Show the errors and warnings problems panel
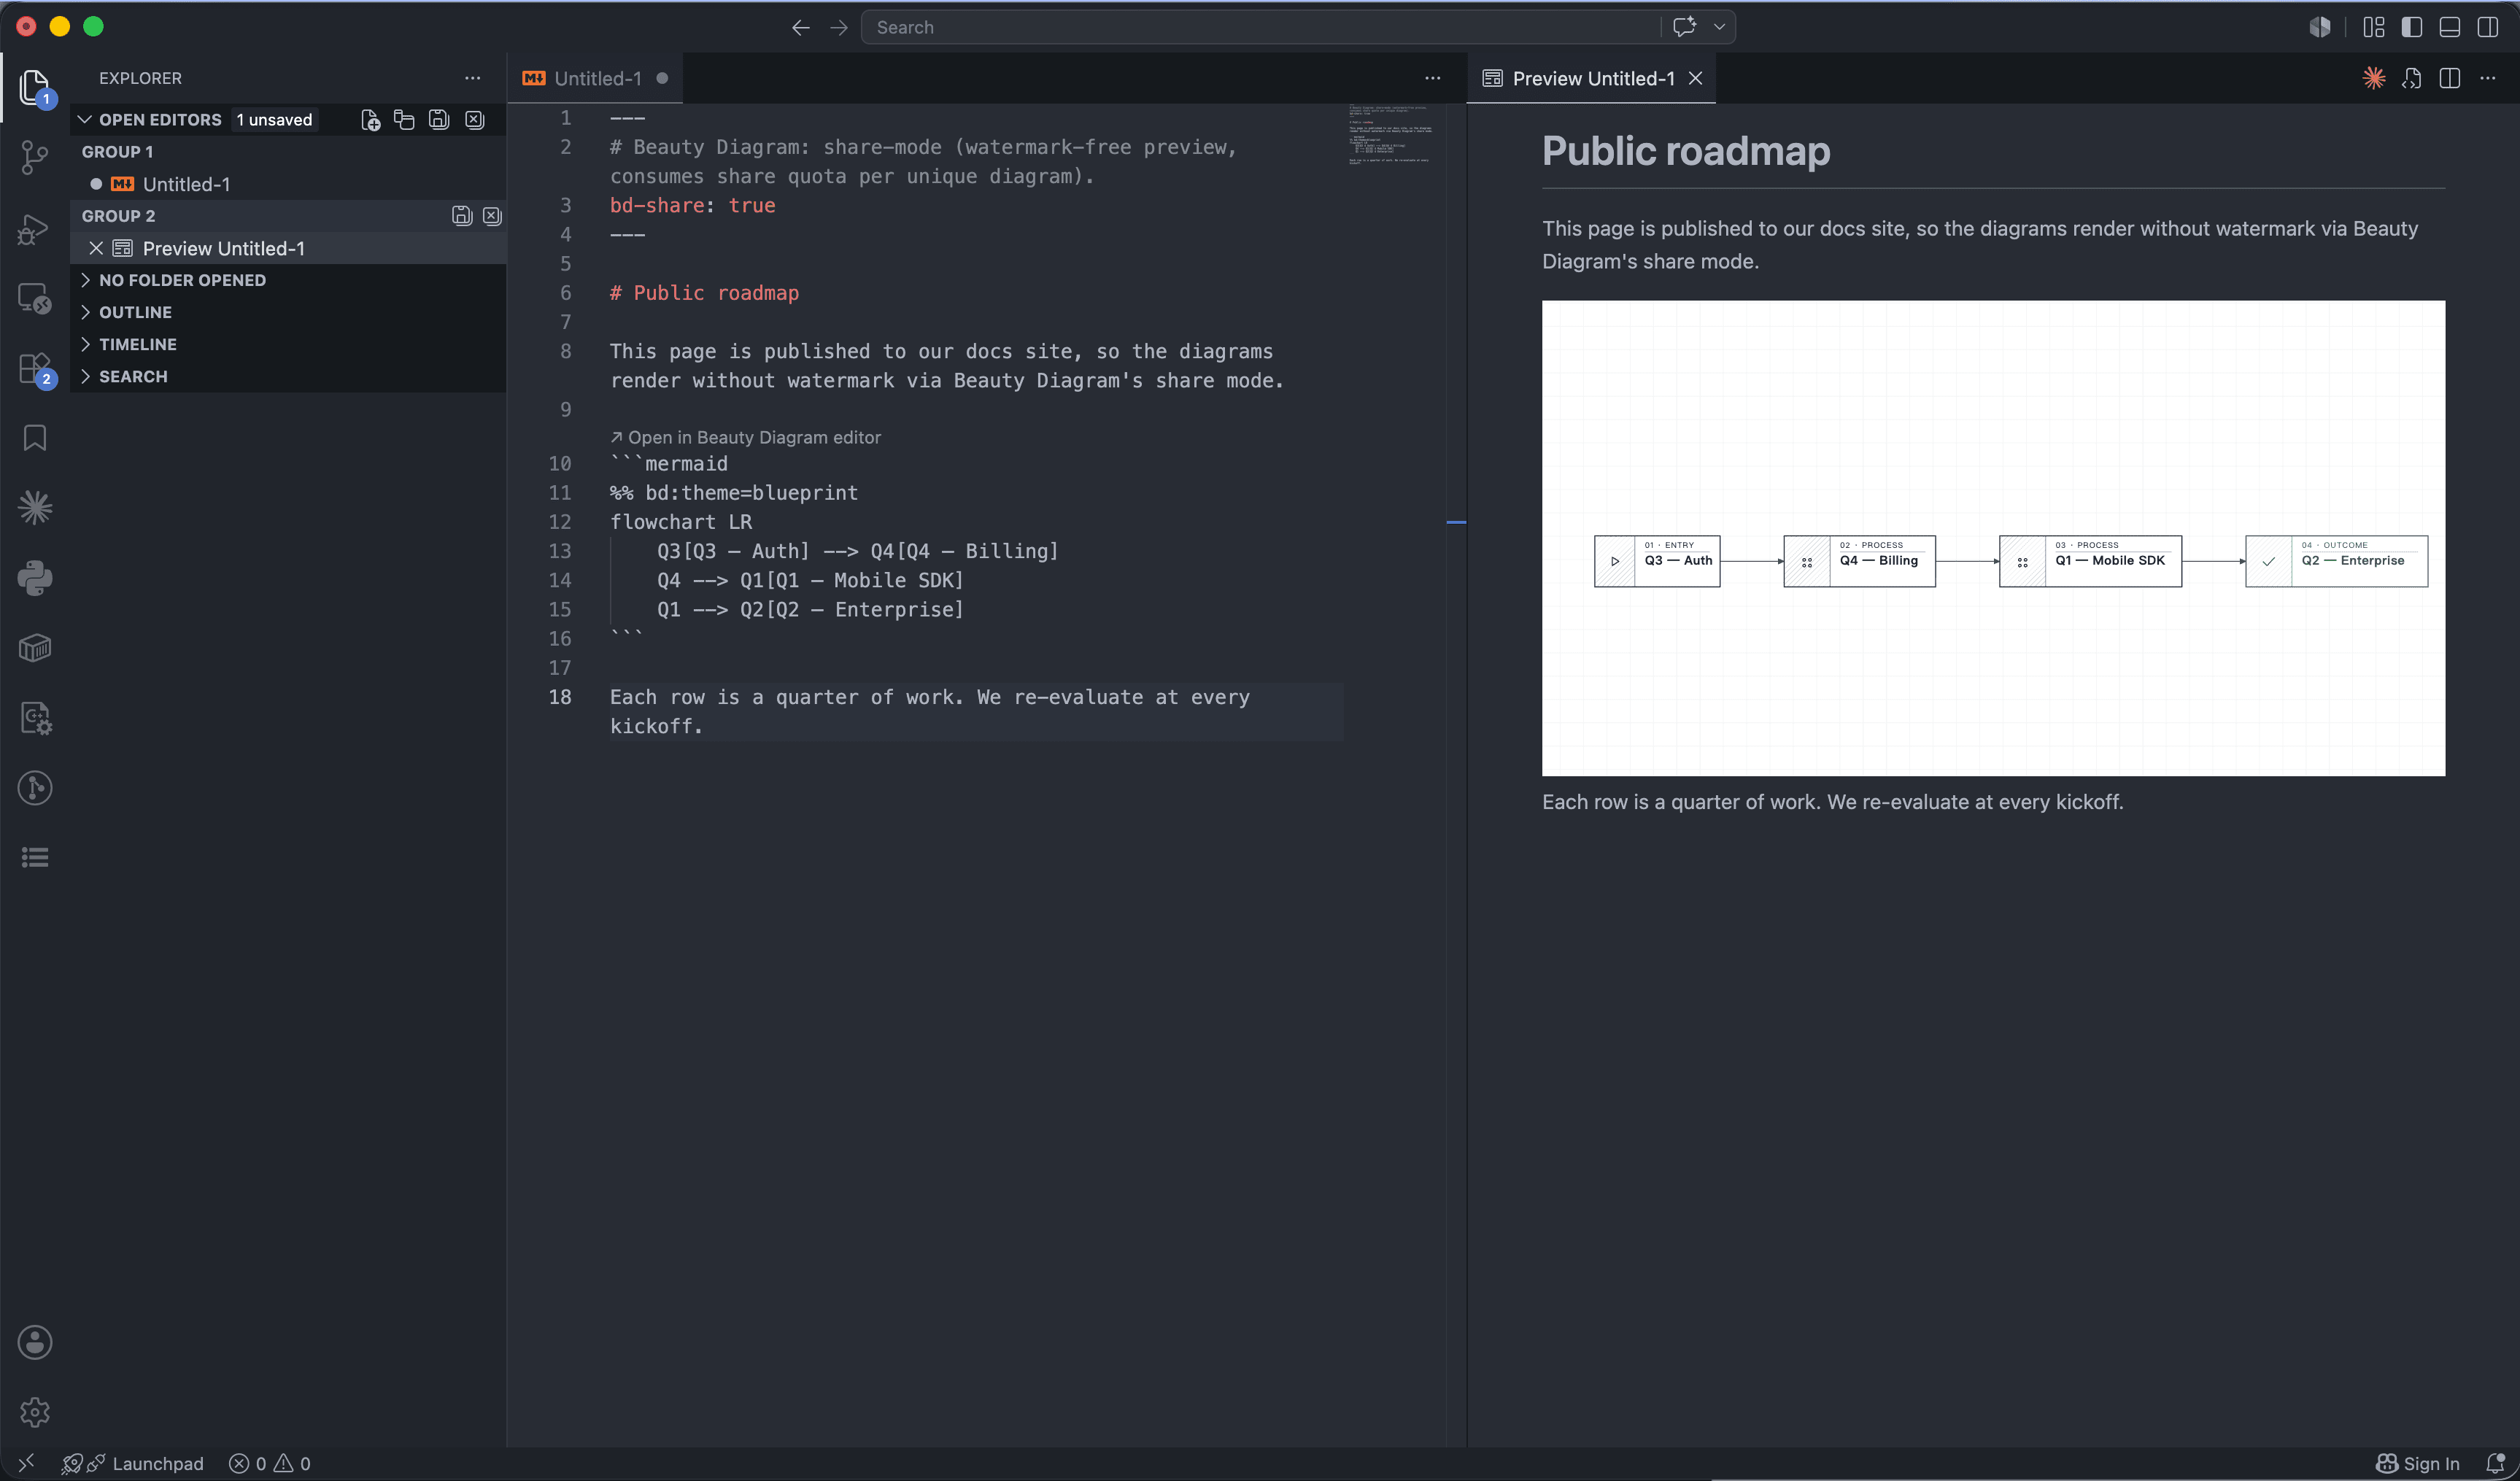 (x=270, y=1463)
